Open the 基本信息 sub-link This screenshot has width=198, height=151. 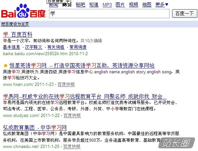click(x=12, y=47)
